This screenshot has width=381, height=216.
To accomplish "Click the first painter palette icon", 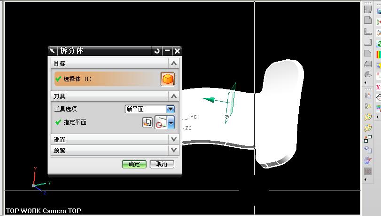I will click(x=368, y=117).
